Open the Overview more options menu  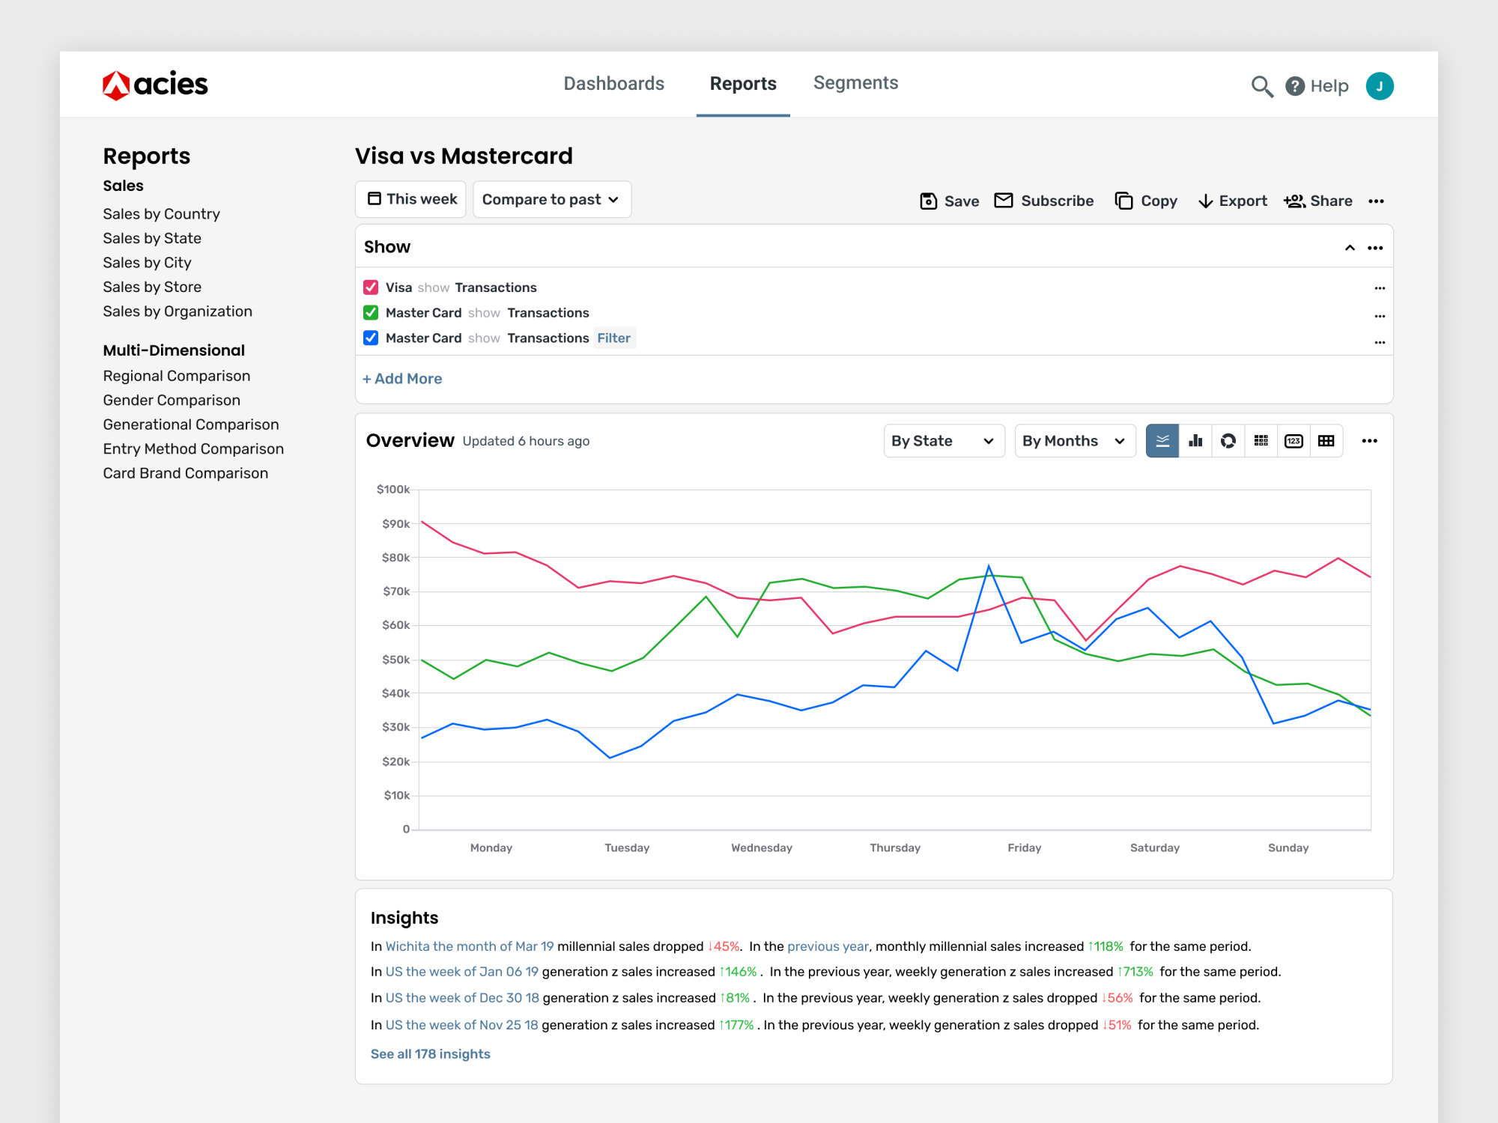pos(1370,441)
